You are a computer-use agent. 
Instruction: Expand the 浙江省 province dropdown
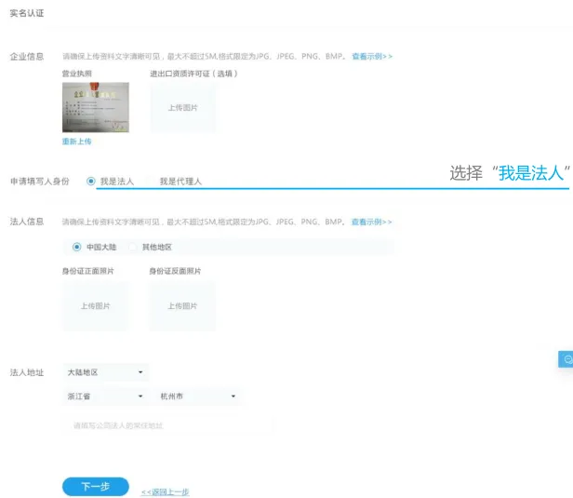106,396
